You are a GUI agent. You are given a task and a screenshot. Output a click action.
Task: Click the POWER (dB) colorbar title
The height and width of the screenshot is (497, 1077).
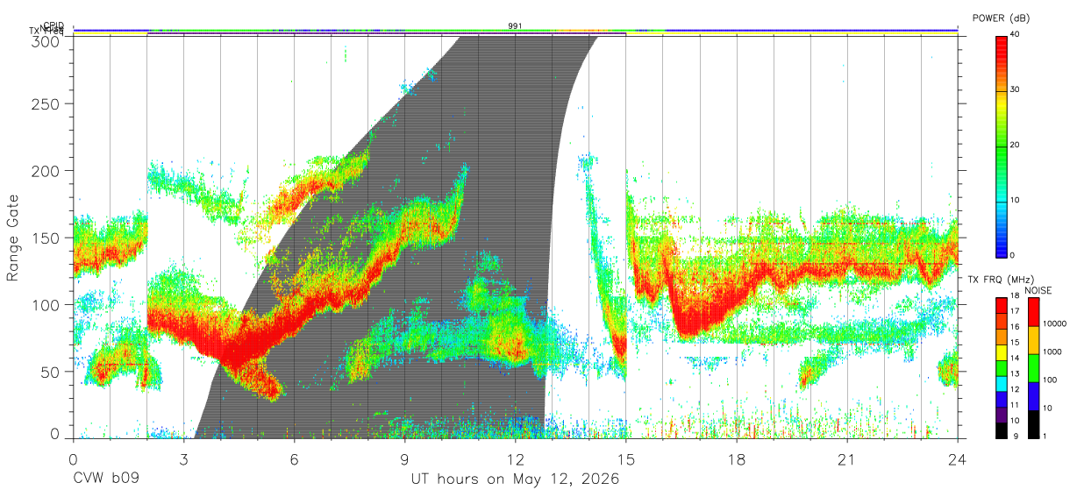(1001, 18)
